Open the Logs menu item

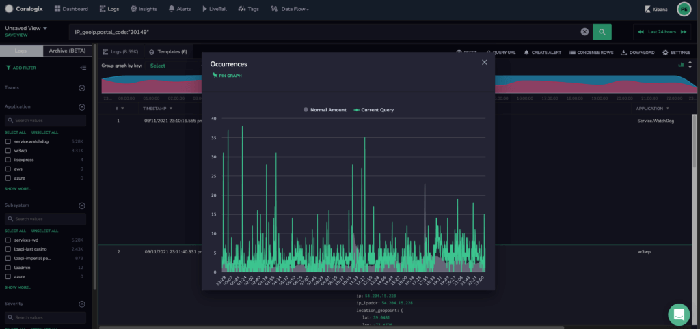pos(109,8)
